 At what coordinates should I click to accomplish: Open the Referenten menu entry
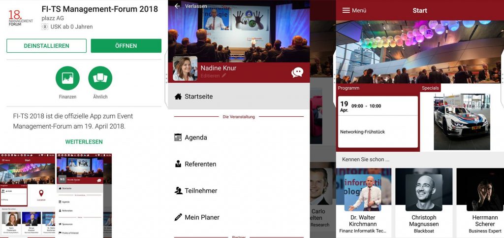(239, 164)
